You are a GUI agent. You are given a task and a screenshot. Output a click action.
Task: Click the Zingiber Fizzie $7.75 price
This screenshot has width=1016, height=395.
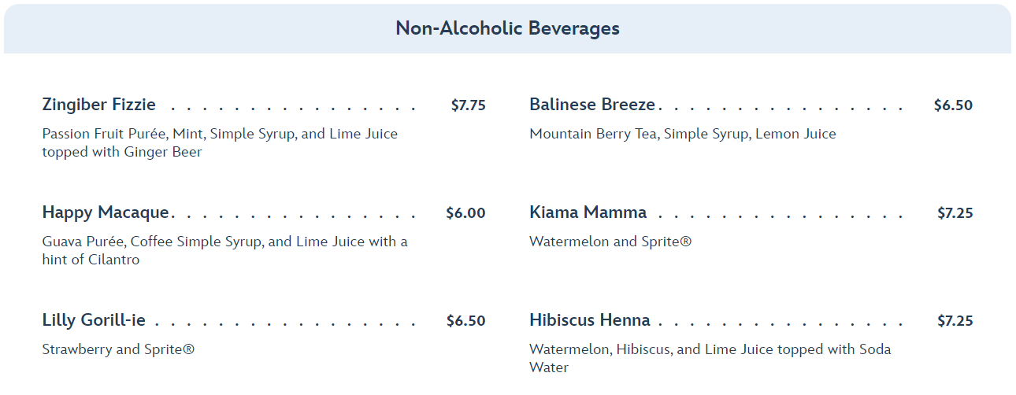coord(468,105)
